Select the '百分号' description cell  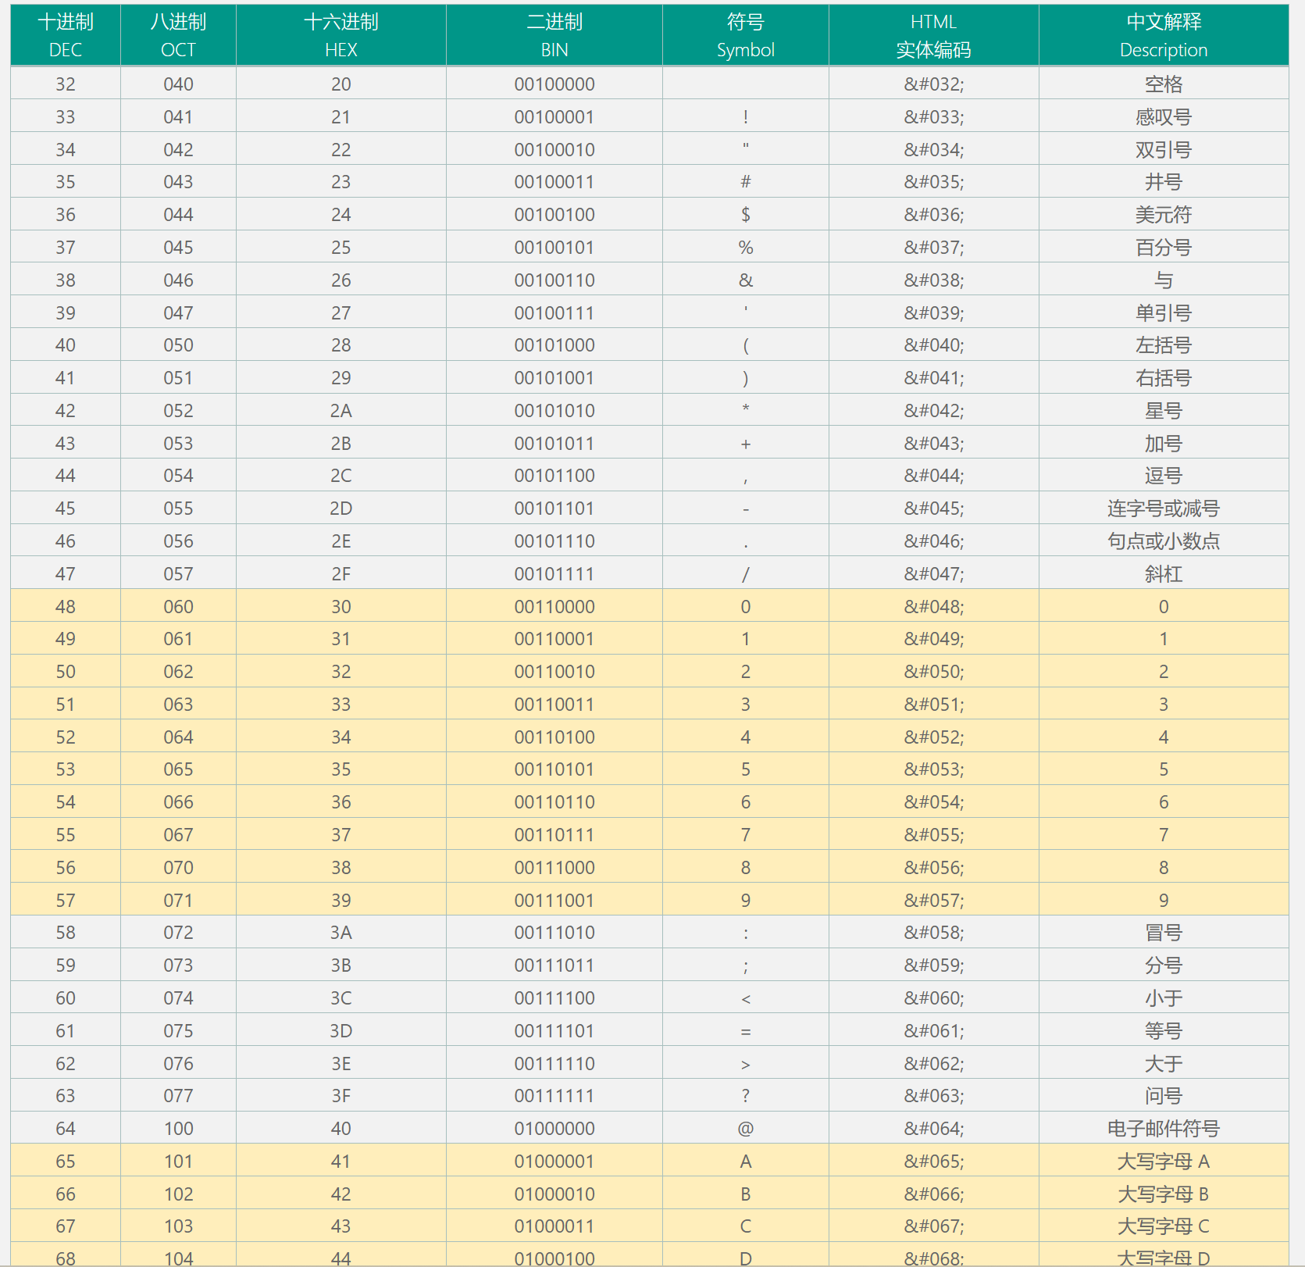click(1164, 247)
